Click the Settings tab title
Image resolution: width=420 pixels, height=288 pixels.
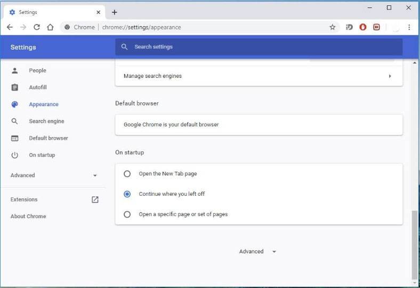pos(28,12)
